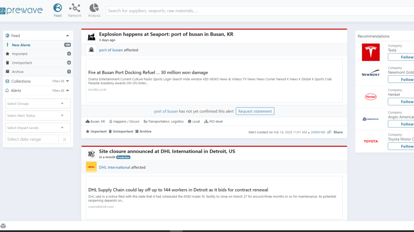Image resolution: width=414 pixels, height=232 pixels.
Task: Click the crainsdetroit.com source text
Action: pyautogui.click(x=101, y=207)
